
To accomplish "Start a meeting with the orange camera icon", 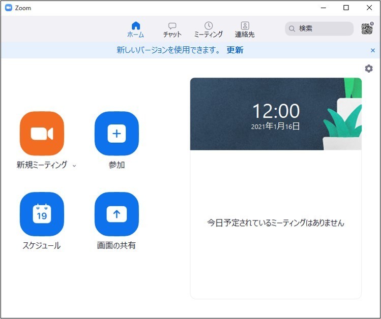I will click(42, 134).
